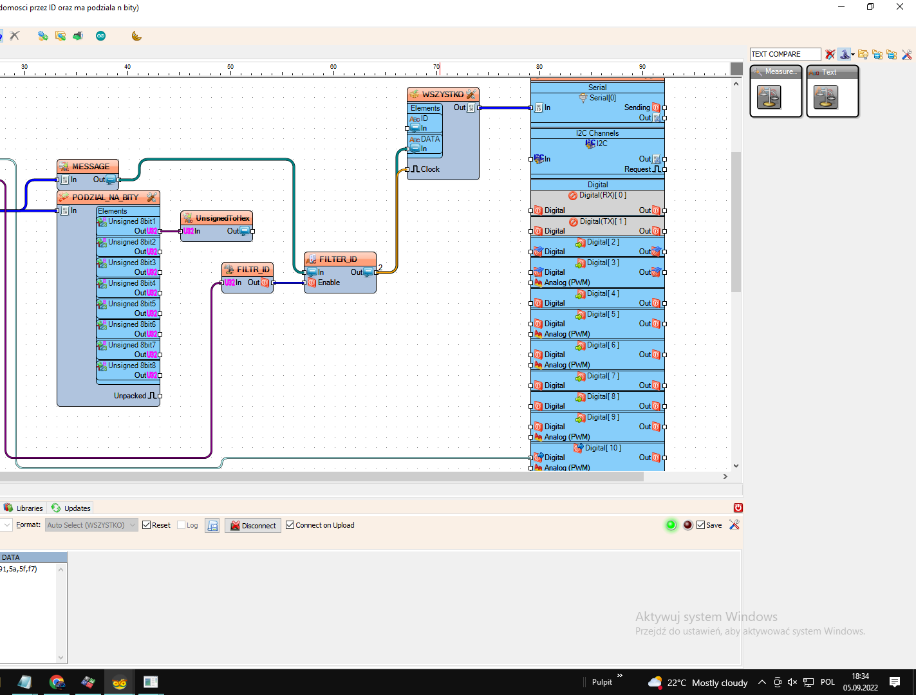916x695 pixels.
Task: Uncheck the Reset checkbox
Action: point(147,524)
